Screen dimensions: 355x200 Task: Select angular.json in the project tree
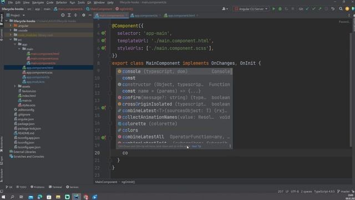[x=26, y=119]
